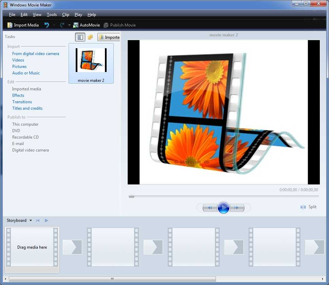Image resolution: width=329 pixels, height=285 pixels.
Task: Play the storyboard with small arrow
Action: coord(47,220)
